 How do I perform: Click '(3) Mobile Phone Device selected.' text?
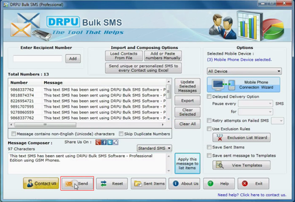239,60
